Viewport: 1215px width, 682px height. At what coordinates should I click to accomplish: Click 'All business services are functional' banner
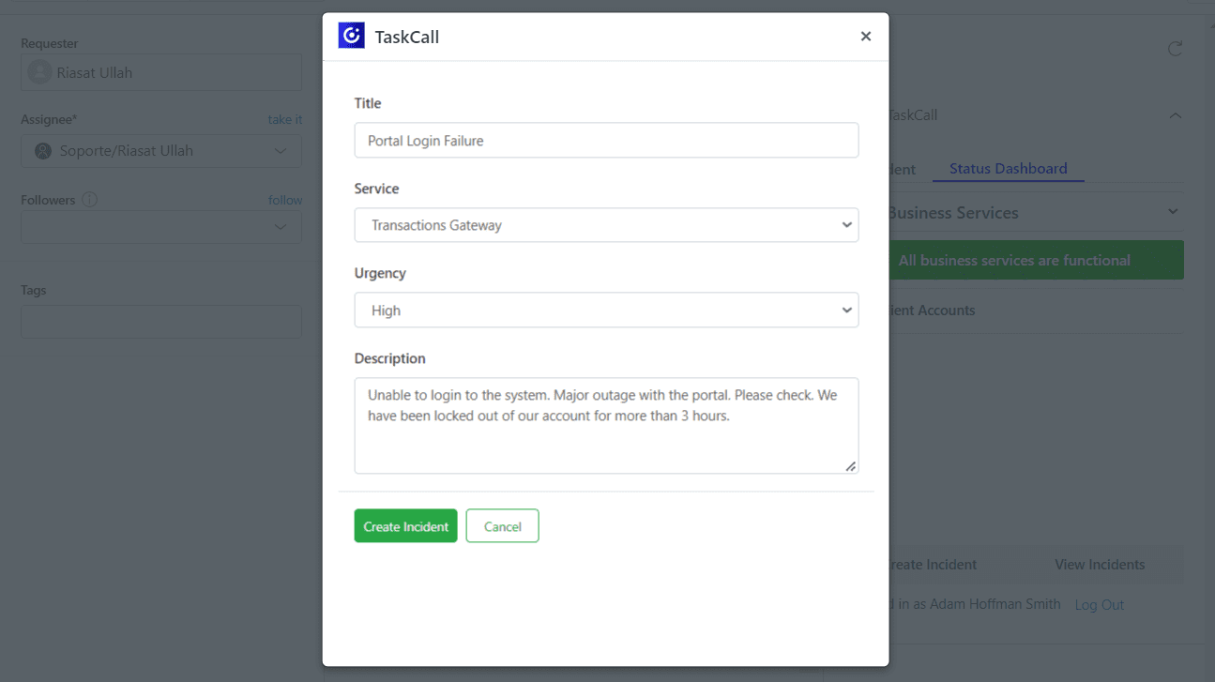tap(1036, 261)
